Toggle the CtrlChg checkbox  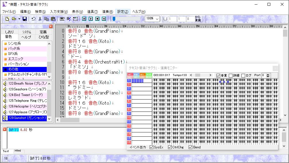(x=170, y=147)
